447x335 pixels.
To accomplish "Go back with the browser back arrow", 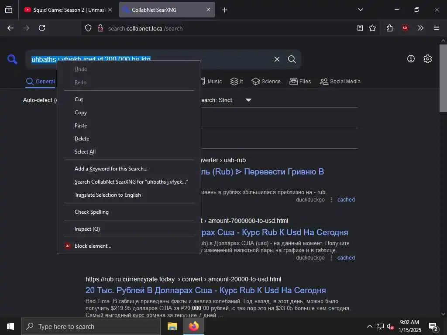I will pos(10,28).
